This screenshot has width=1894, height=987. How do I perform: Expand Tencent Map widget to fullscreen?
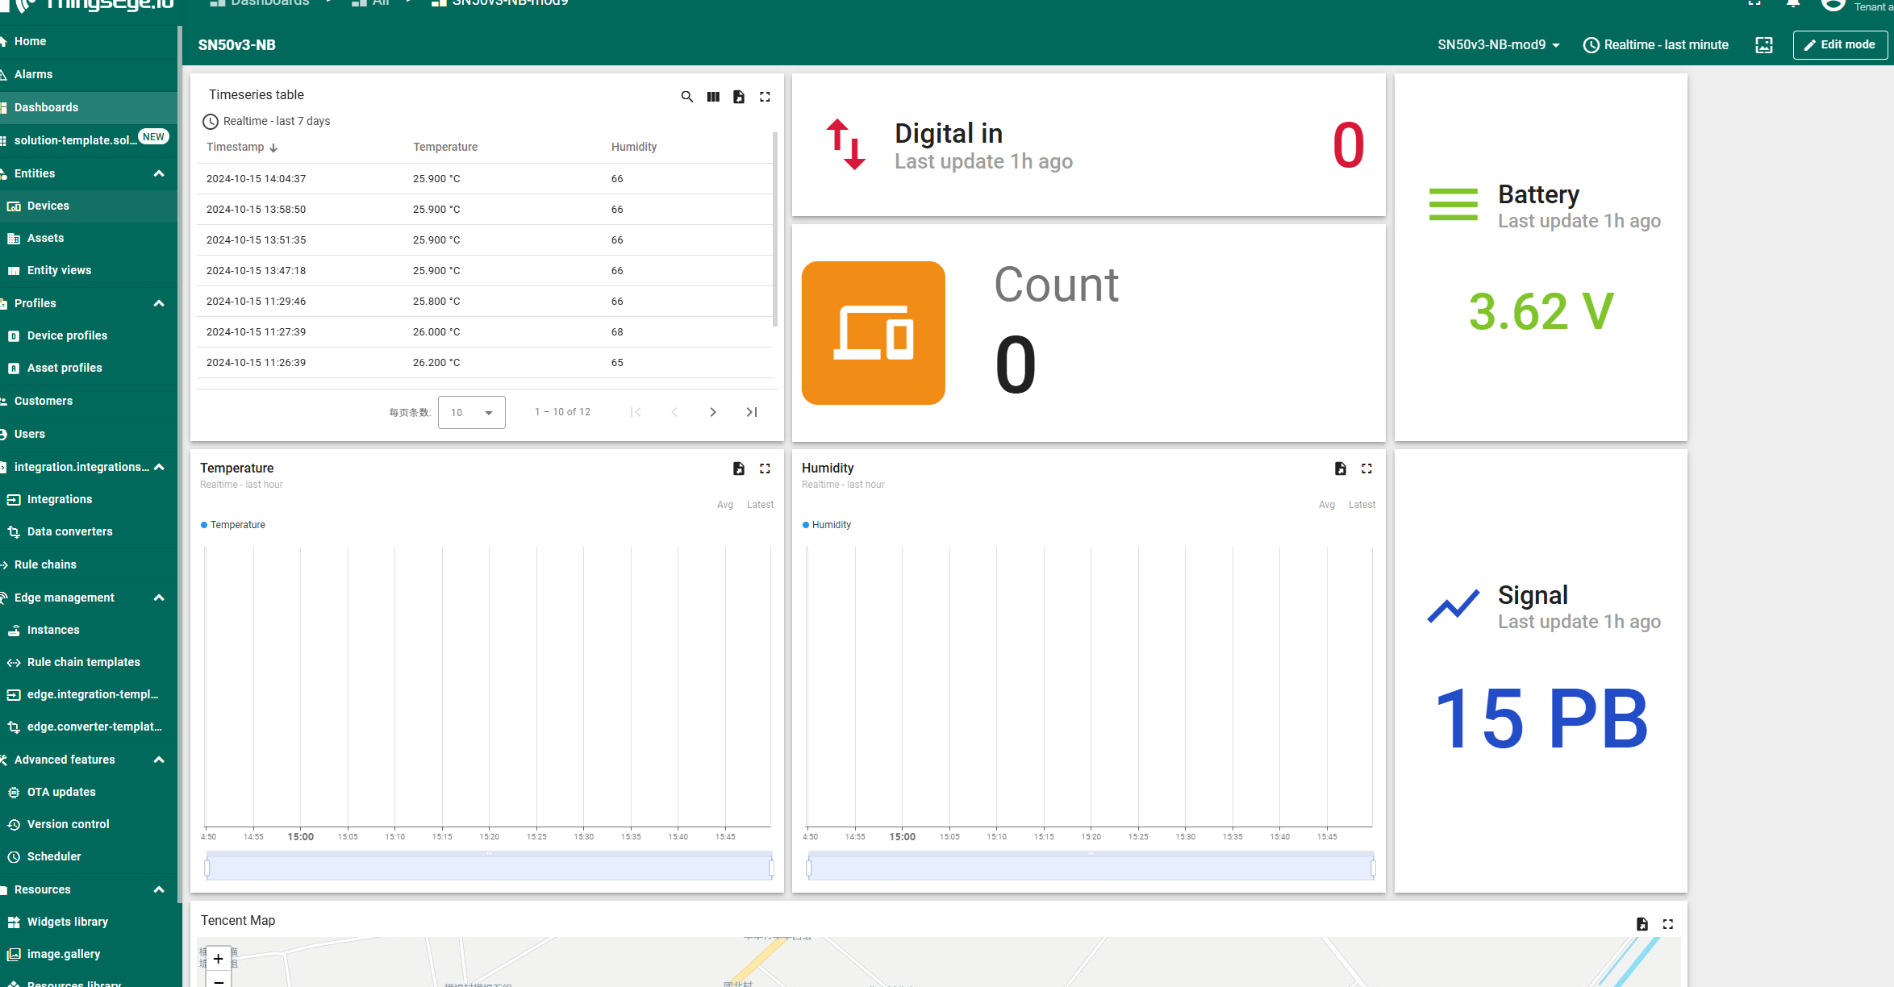(1668, 924)
